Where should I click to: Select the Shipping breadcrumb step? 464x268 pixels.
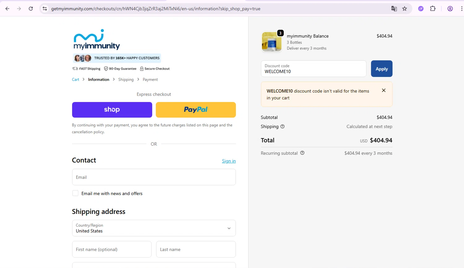pos(126,79)
